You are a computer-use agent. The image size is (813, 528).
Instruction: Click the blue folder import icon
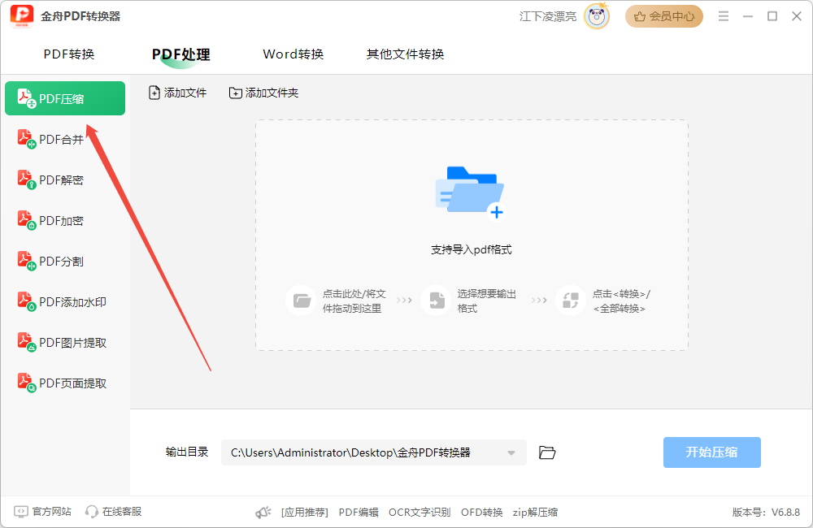click(x=470, y=193)
